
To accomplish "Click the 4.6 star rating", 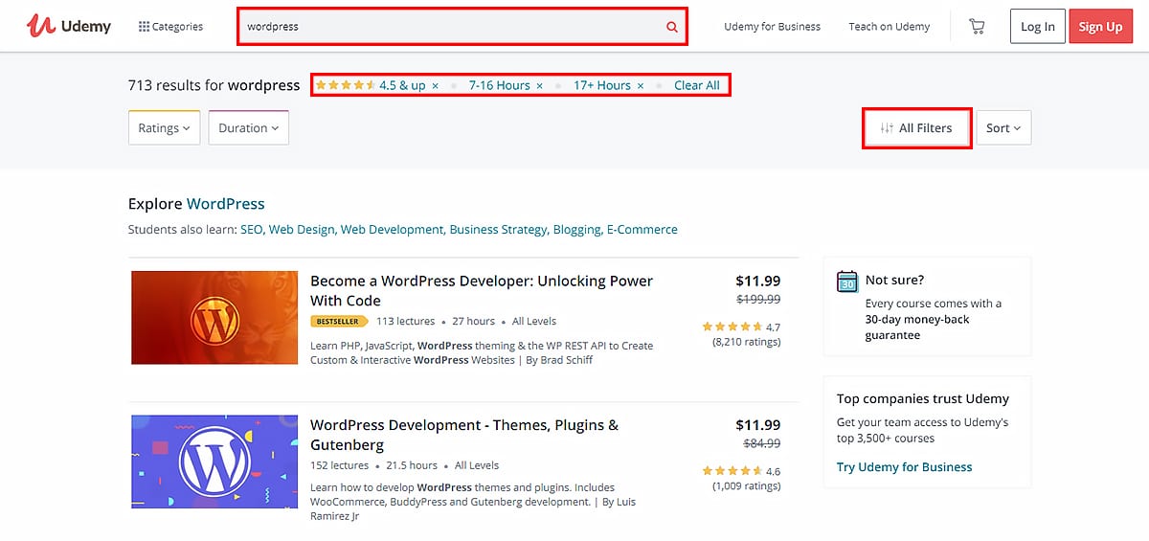I will [x=741, y=471].
